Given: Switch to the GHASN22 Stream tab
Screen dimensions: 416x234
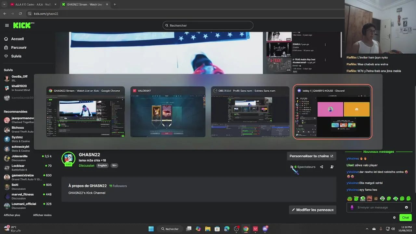Looking at the screenshot, I should coord(84,5).
